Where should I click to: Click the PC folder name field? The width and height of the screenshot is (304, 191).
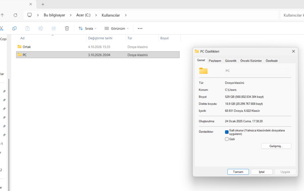256,71
